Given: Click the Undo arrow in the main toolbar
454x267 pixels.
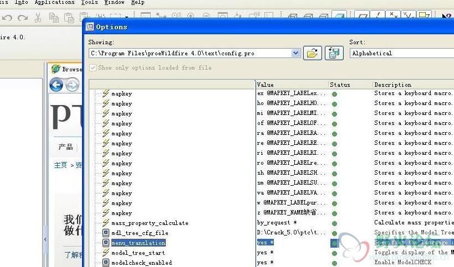Looking at the screenshot, I should (7, 18).
